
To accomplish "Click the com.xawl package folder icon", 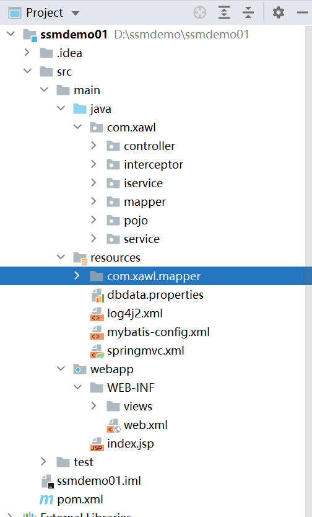I will (x=97, y=127).
